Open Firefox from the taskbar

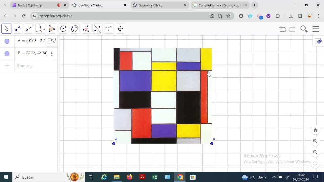pyautogui.click(x=129, y=177)
